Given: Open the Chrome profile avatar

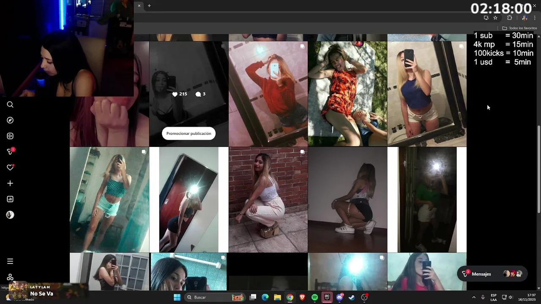Looking at the screenshot, I should 525,18.
